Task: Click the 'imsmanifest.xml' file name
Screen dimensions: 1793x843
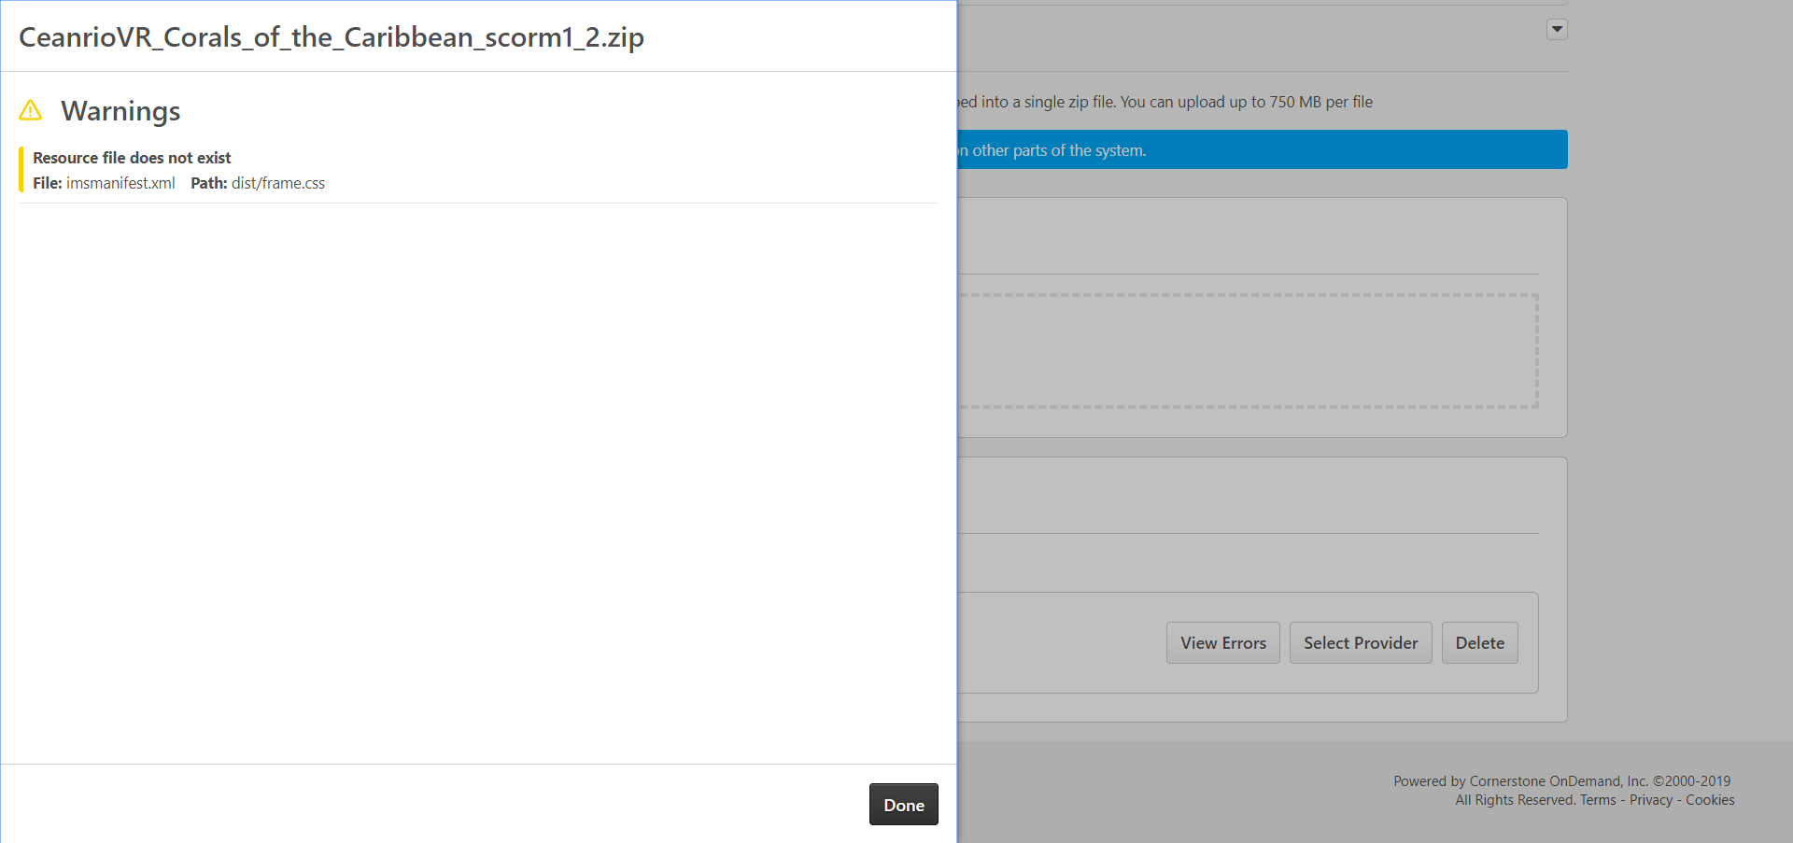Action: coord(120,183)
